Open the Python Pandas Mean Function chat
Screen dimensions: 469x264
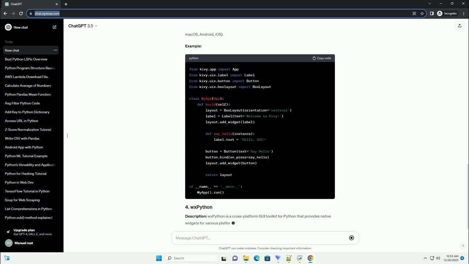pos(31,94)
